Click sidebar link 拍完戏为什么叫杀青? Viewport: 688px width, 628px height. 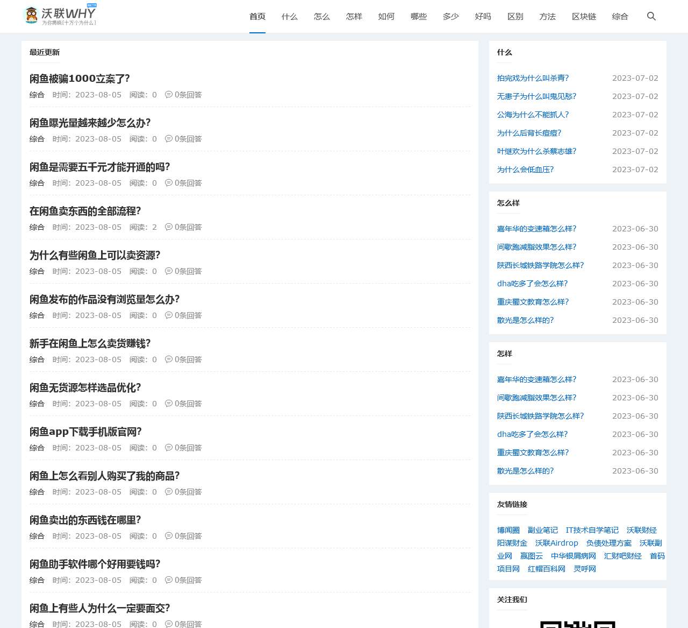click(533, 78)
